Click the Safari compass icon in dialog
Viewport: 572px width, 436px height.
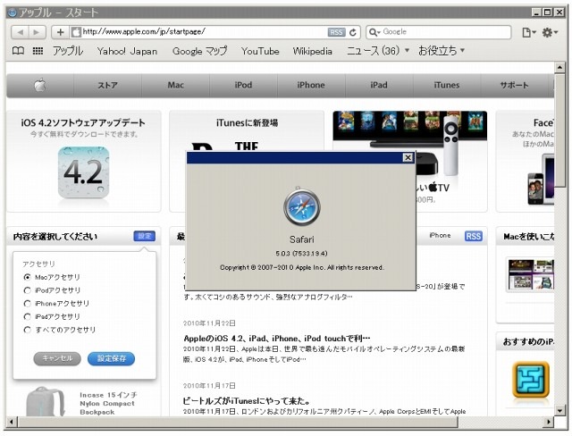[302, 206]
